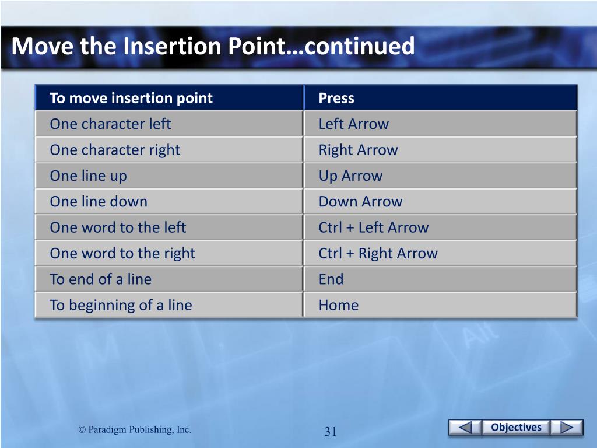Select the 'One word to the right' cell
This screenshot has height=448, width=597.
tap(170, 253)
